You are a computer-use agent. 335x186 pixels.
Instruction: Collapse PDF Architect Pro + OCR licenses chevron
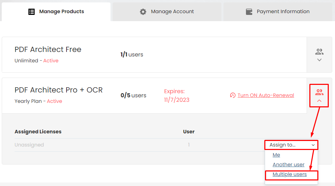[319, 101]
